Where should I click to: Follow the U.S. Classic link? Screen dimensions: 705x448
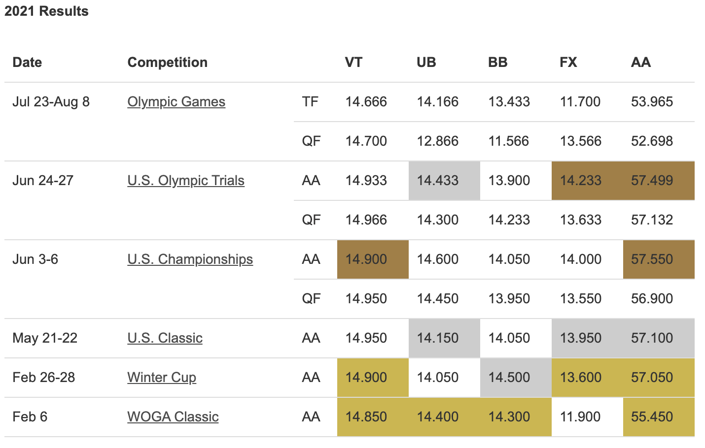165,338
